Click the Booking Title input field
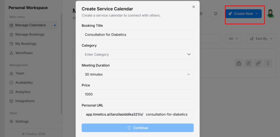Viewport: 280px width, 137px height. [x=138, y=35]
